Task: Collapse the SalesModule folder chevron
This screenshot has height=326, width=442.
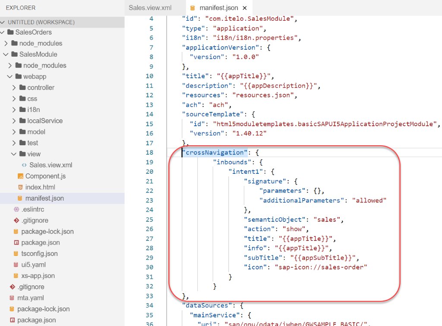Action: tap(6, 54)
